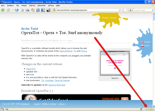Open the Hjälp menu
This screenshot has width=155, height=111.
click(58, 6)
